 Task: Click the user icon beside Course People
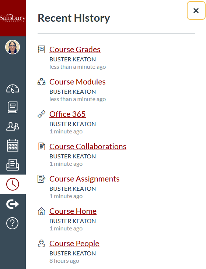click(x=42, y=243)
